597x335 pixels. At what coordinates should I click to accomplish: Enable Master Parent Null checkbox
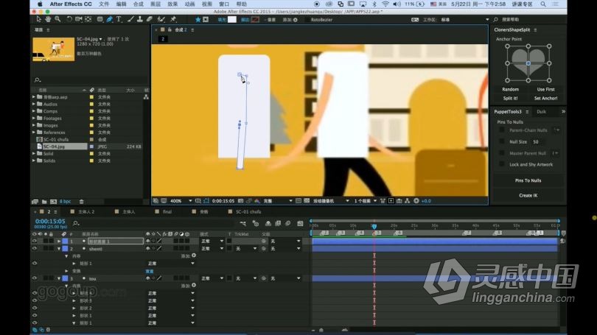pyautogui.click(x=501, y=153)
